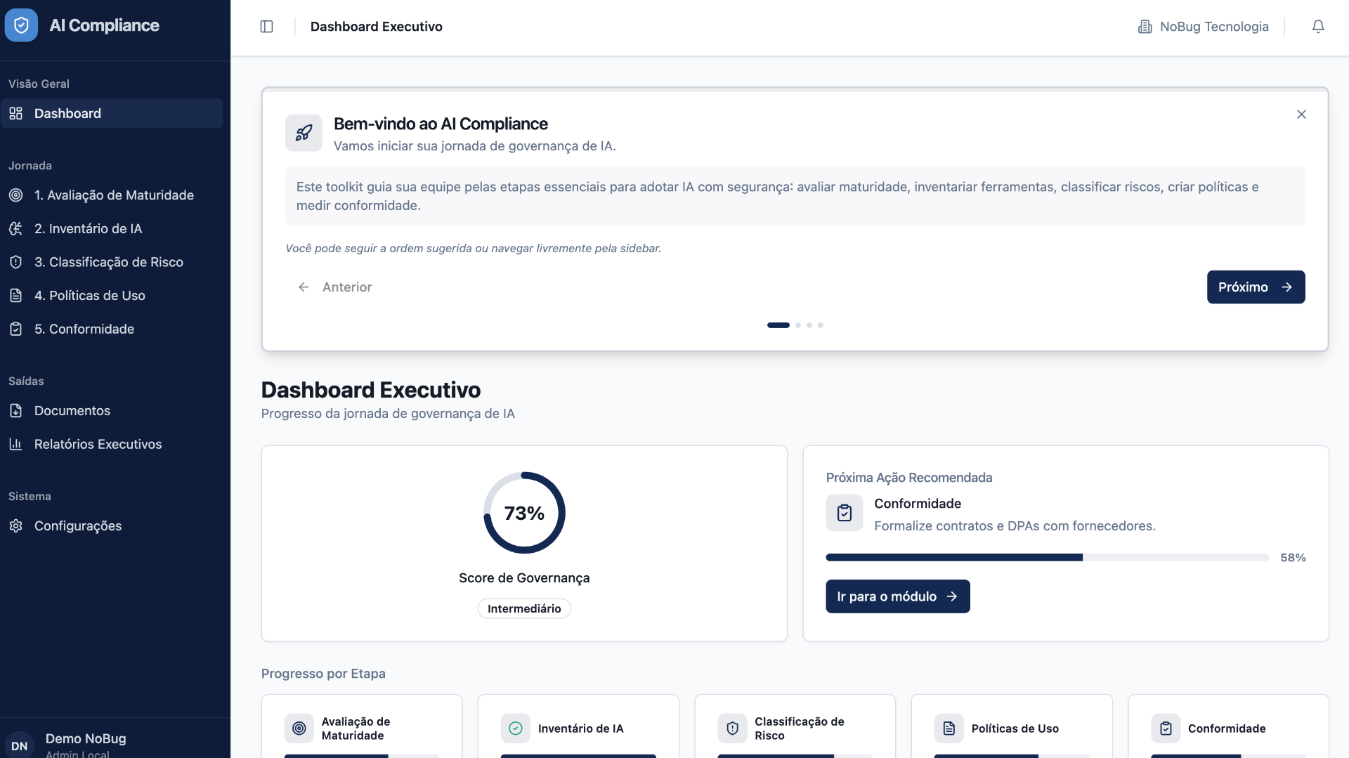Toggle the sidebar collapse icon
Viewport: 1349px width, 758px height.
266,27
